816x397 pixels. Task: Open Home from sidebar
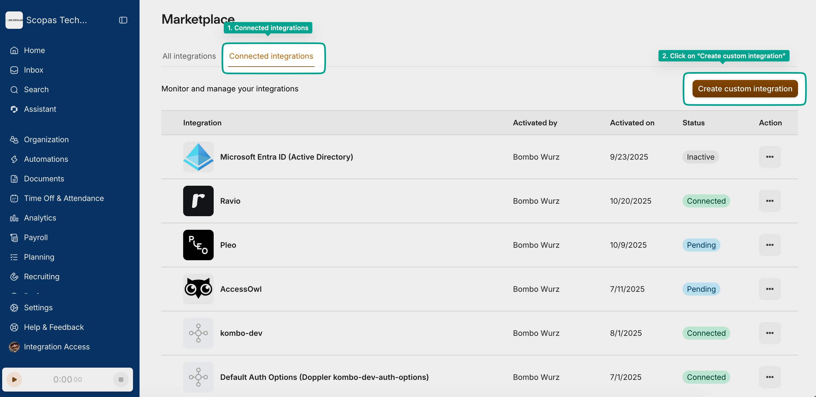coord(34,51)
